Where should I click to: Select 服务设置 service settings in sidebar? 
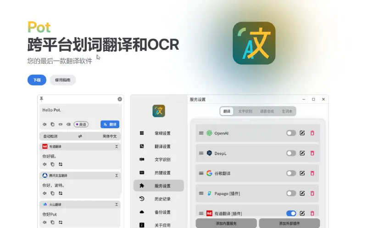(159, 186)
